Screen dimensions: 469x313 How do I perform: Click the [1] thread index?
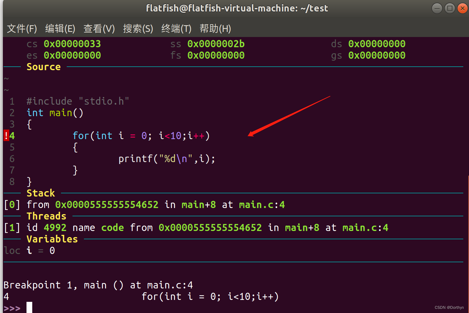(12, 227)
